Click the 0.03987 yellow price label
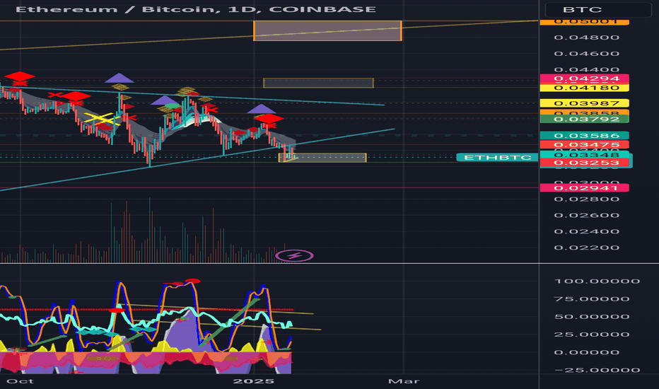Viewport: 659px width, 389px height. pos(584,103)
